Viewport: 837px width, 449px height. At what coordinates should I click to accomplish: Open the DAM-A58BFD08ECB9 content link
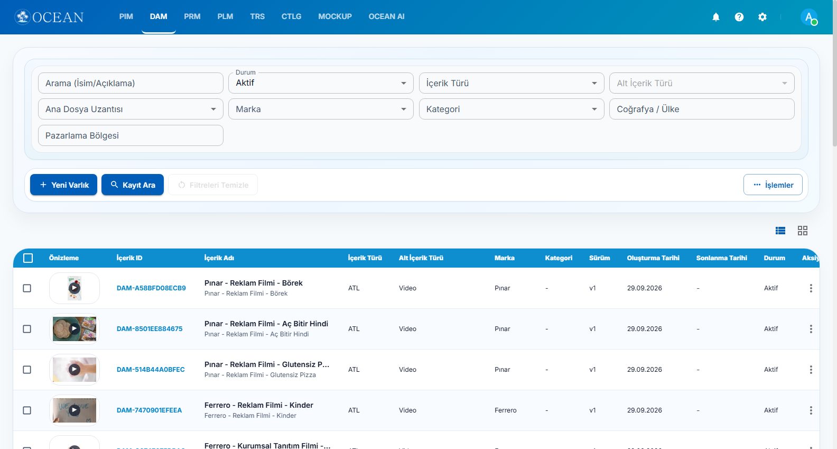[x=151, y=288]
